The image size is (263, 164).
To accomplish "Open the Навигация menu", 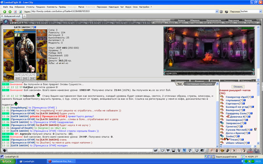I will [x=114, y=7].
